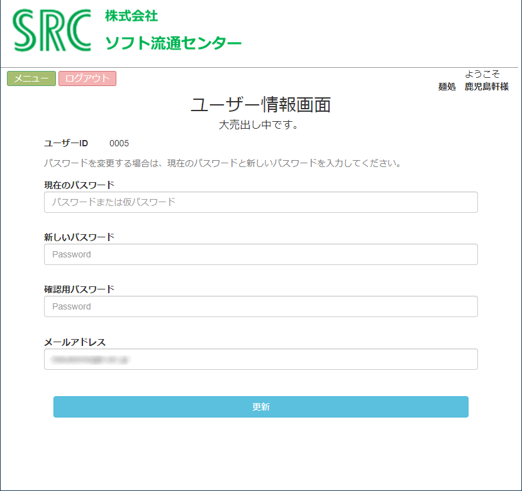
Task: Focus the 確認用パスワード input field
Action: coord(260,306)
